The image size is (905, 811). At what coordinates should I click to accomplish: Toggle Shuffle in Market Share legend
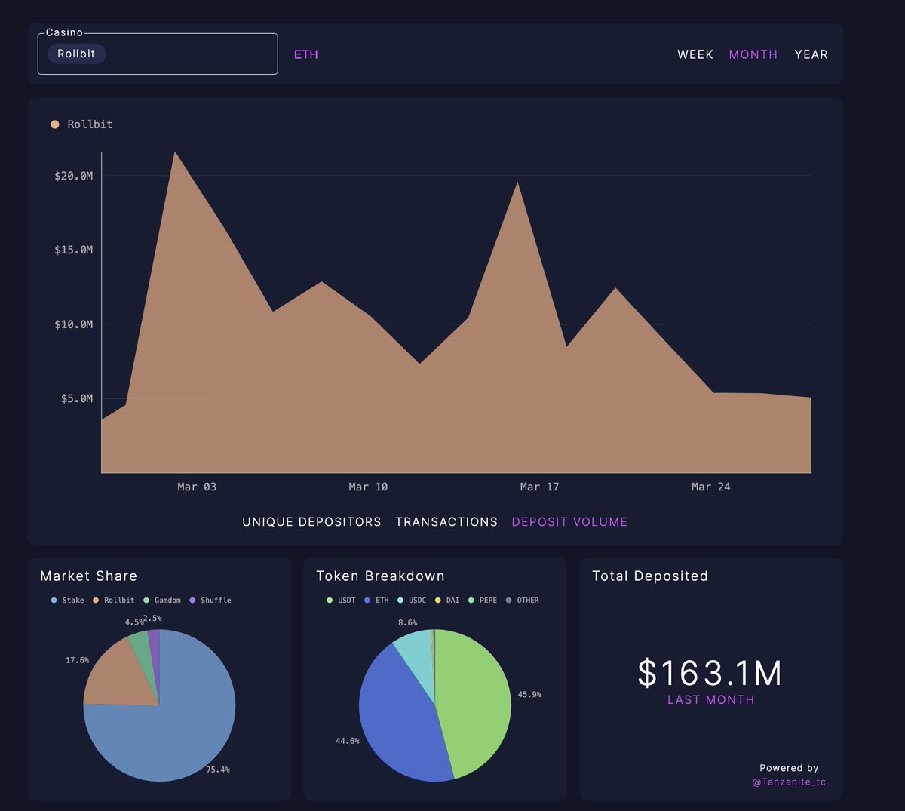coord(210,601)
